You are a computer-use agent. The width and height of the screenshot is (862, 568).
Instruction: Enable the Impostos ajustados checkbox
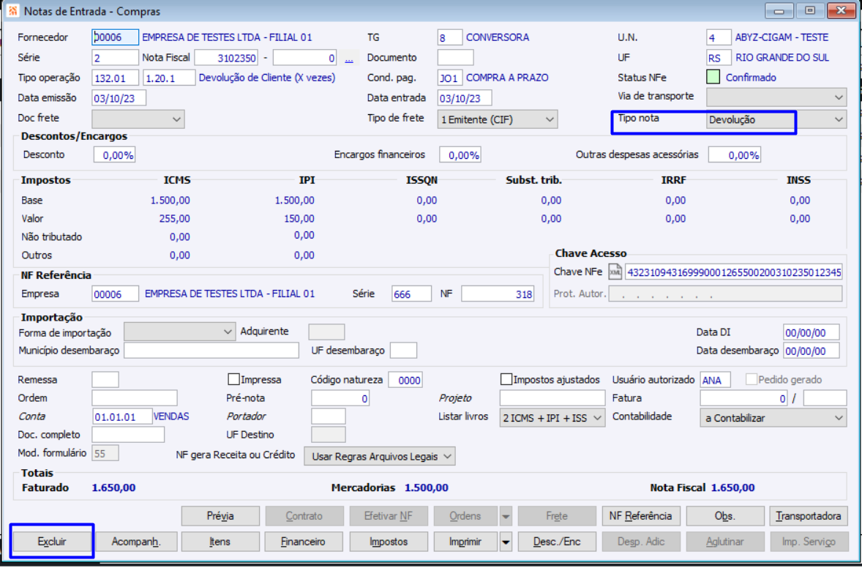(x=506, y=380)
